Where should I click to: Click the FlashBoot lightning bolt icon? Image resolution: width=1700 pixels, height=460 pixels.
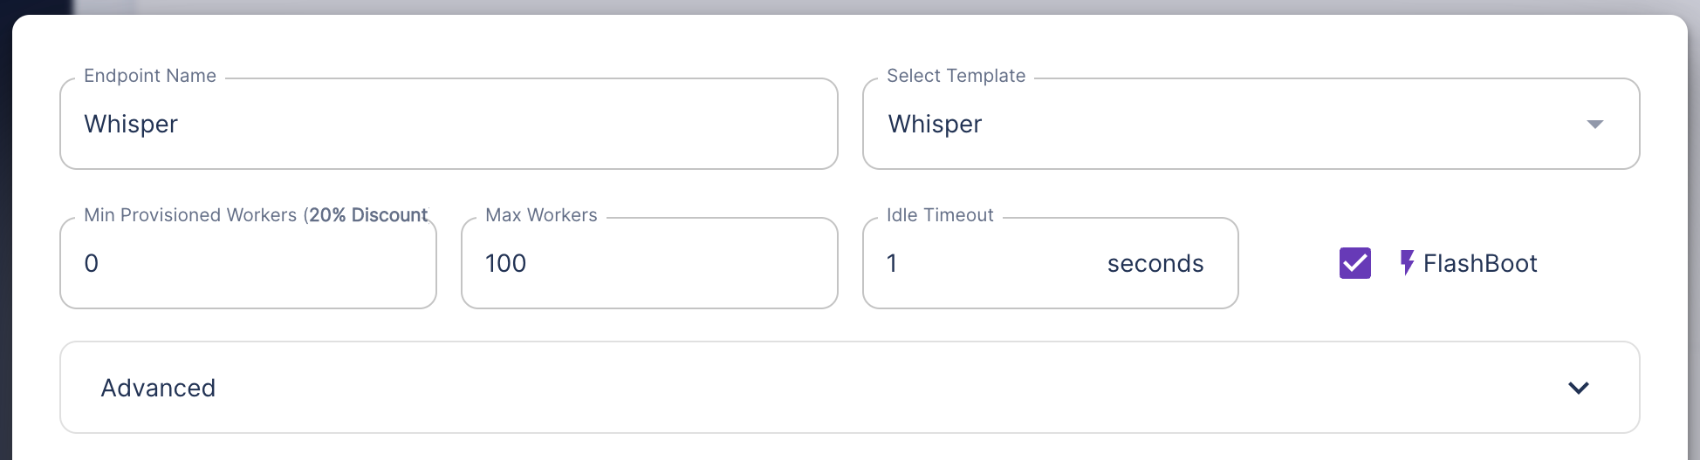coord(1407,263)
